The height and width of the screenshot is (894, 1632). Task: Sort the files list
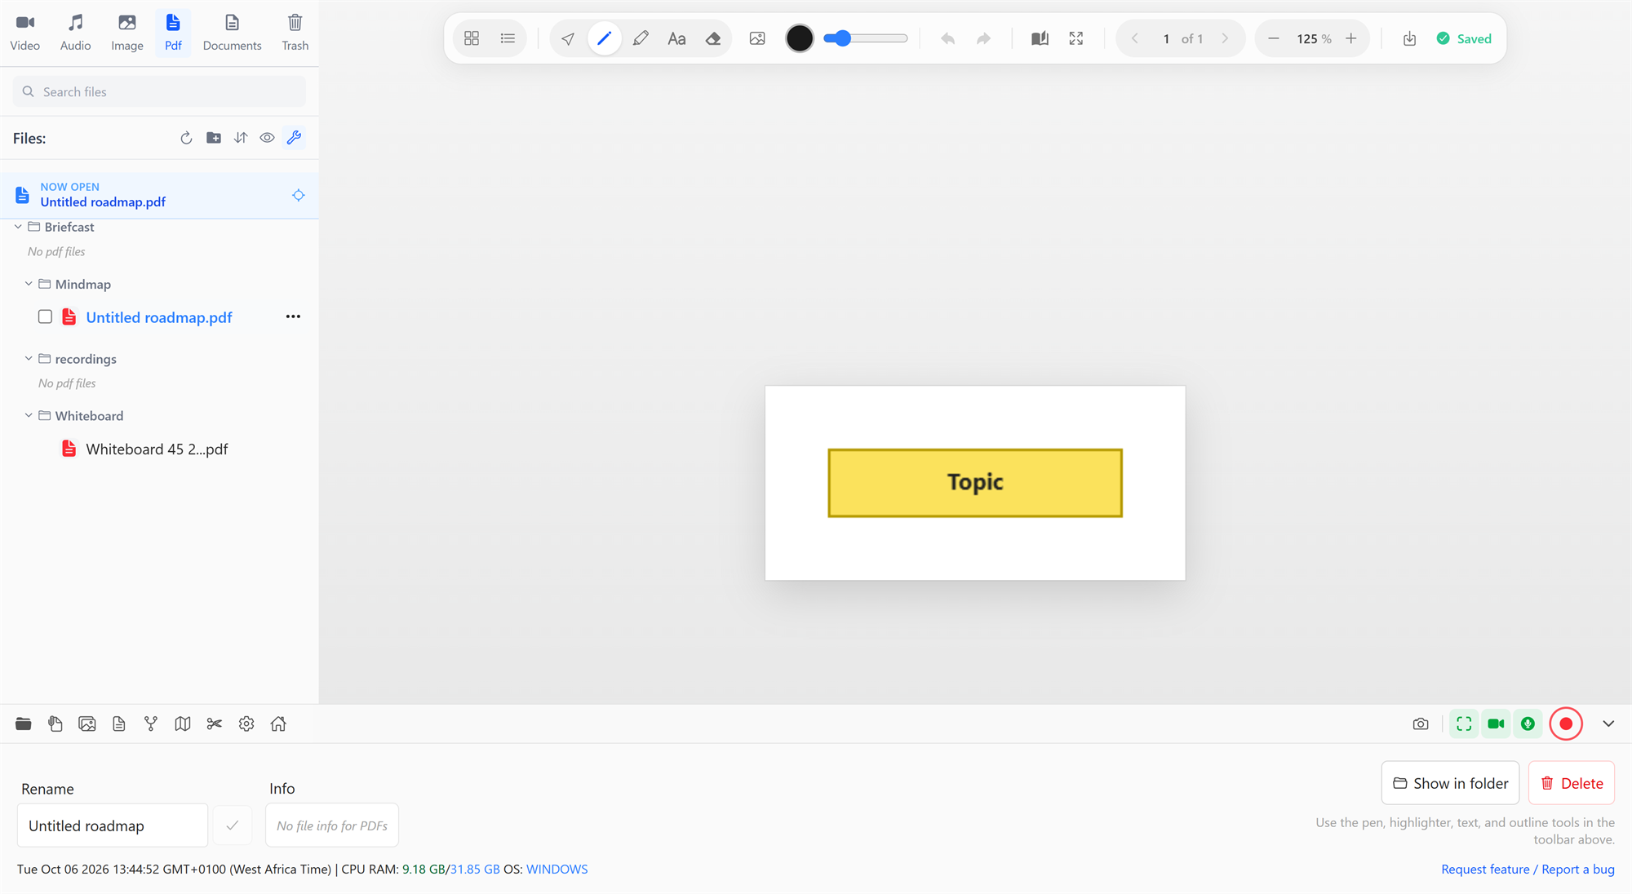point(241,138)
